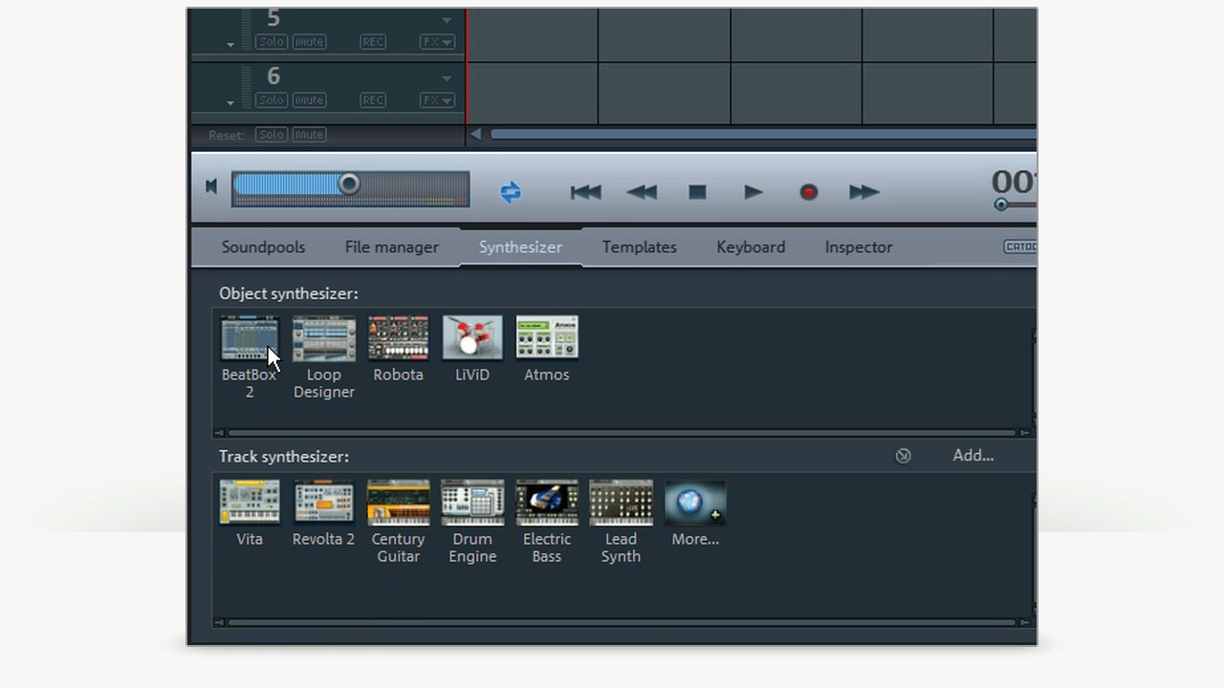Open track 5 options arrow at right
1224x688 pixels.
tap(447, 20)
